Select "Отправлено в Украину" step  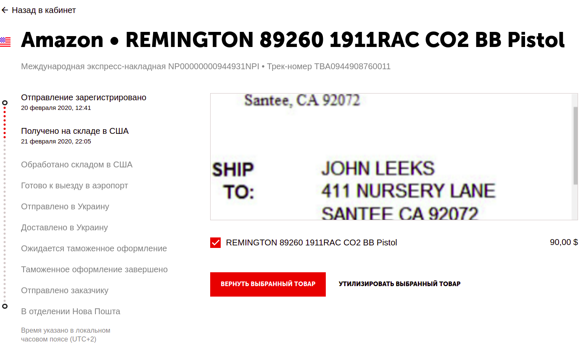pyautogui.click(x=65, y=206)
